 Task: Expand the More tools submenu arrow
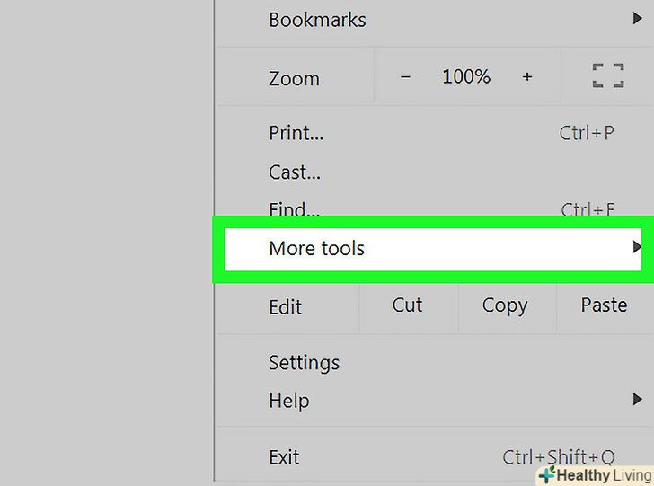pyautogui.click(x=637, y=247)
